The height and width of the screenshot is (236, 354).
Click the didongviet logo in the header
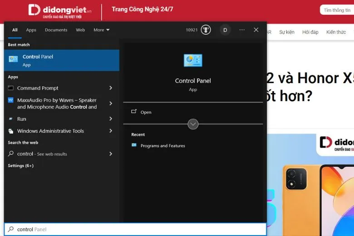tap(60, 11)
